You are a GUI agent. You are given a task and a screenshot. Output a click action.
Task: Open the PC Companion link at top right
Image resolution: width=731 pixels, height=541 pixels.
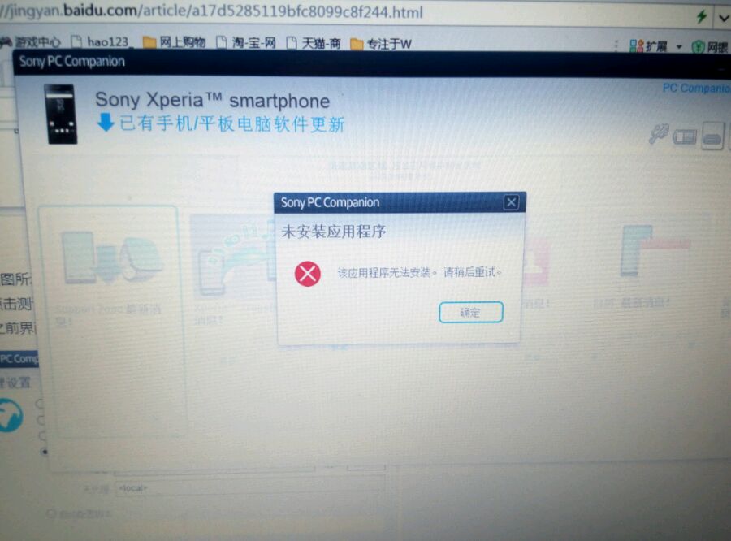click(x=697, y=88)
